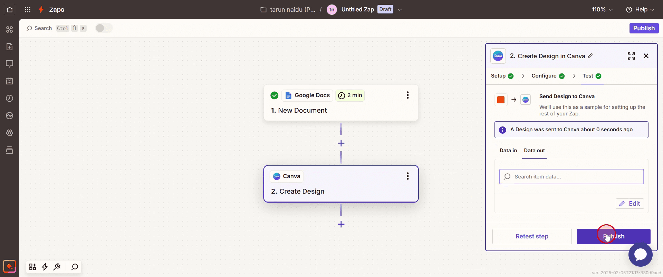This screenshot has width=663, height=277.
Task: Open the sidebar status activity icon
Action: point(10,115)
